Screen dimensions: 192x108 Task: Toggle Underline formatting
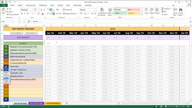(x=27, y=13)
